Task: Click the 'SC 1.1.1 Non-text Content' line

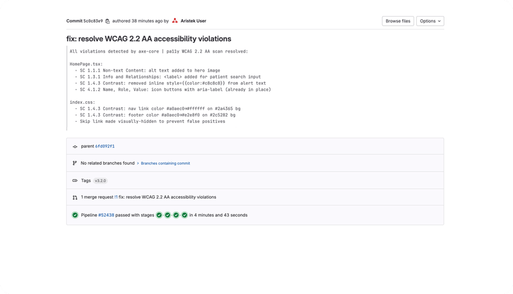Action: [147, 70]
